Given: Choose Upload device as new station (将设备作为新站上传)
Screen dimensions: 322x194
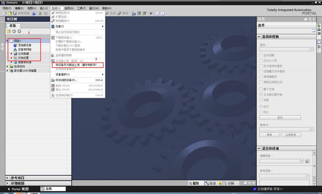Looking at the screenshot, I should (x=78, y=65).
